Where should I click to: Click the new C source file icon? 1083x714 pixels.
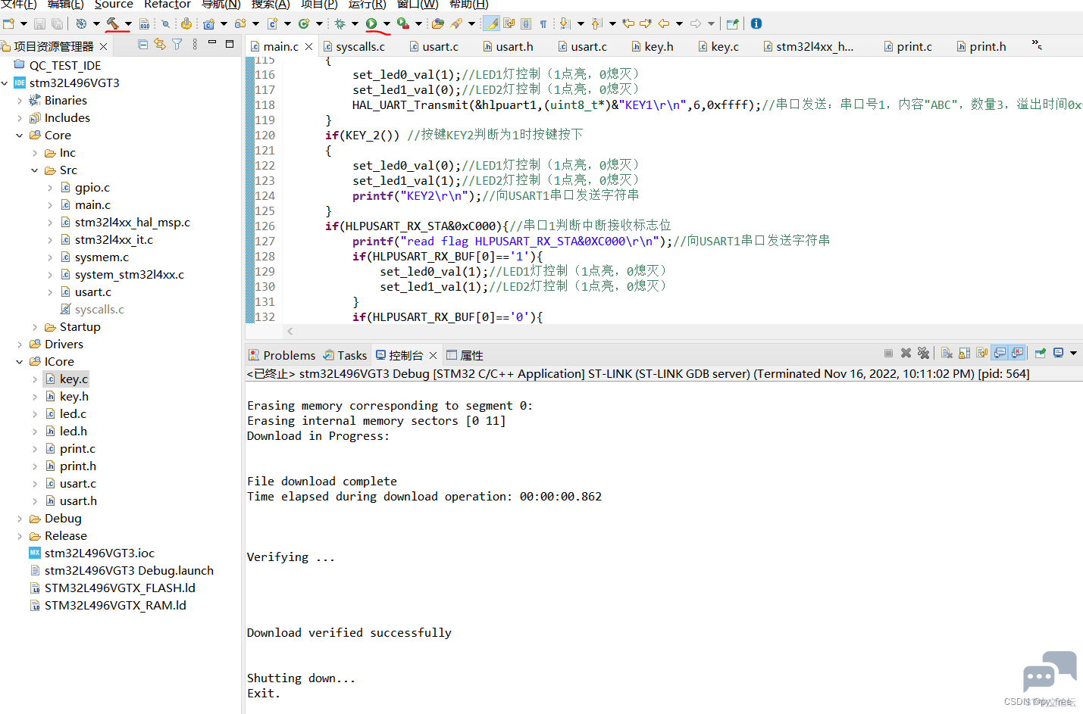tap(273, 23)
